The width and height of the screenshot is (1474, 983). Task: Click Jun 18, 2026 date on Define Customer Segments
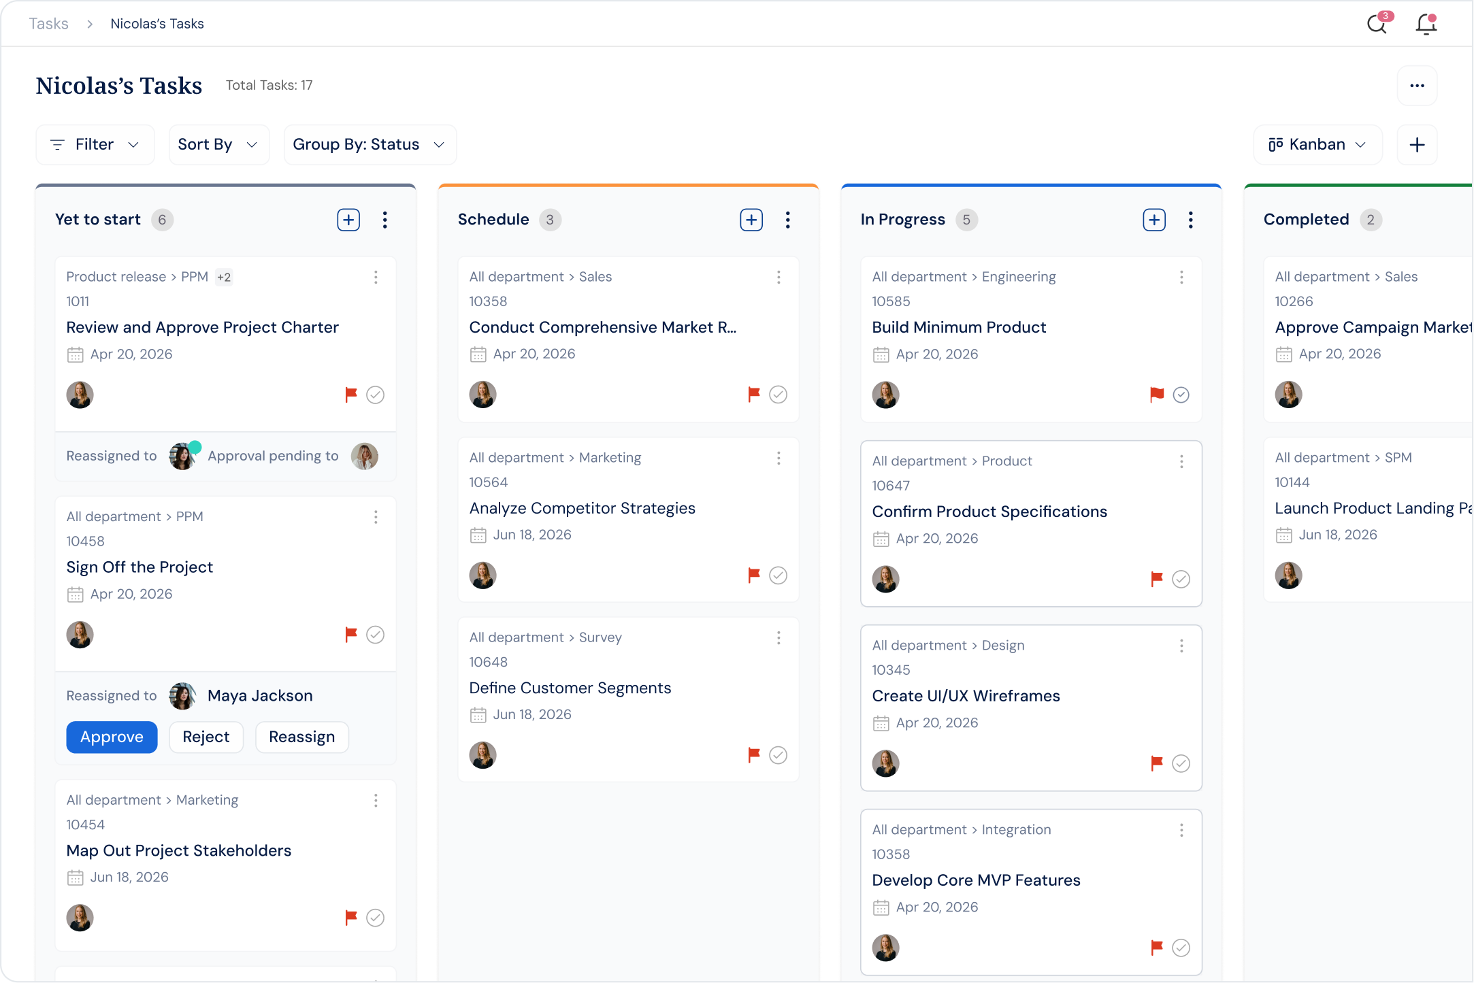[532, 714]
